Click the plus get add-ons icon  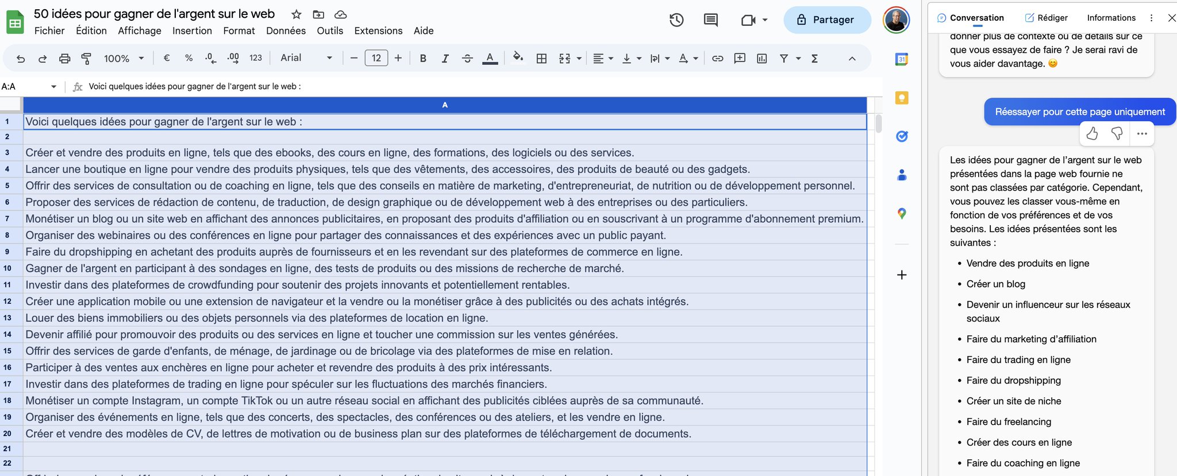[x=902, y=275]
